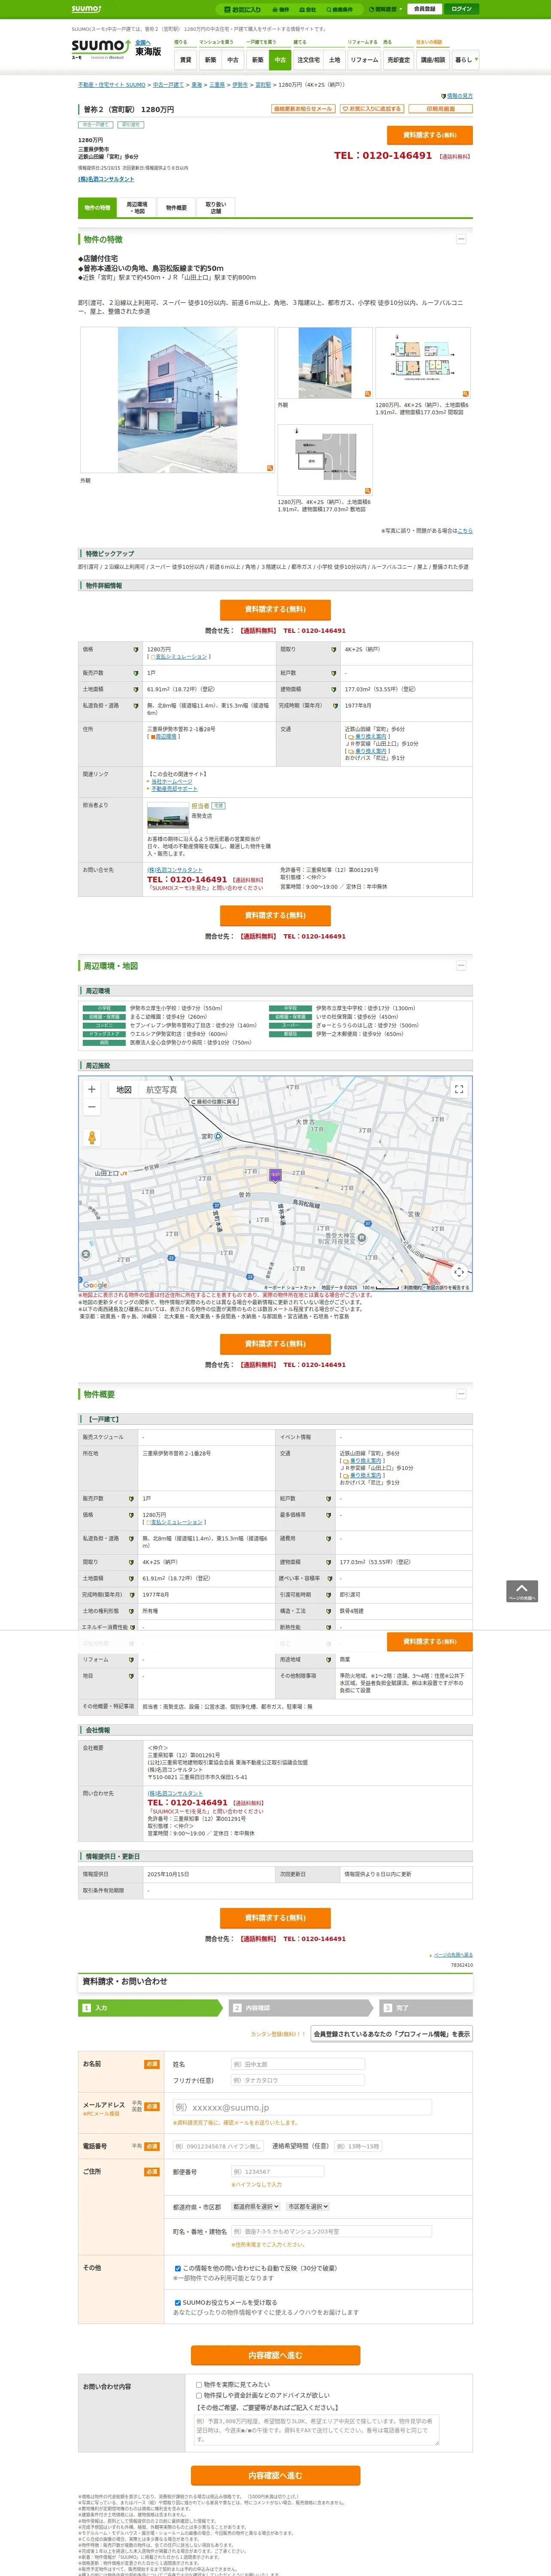Viewport: 551px width, 2576px height.
Task: Expand the 暮らし navigation menu
Action: click(466, 60)
